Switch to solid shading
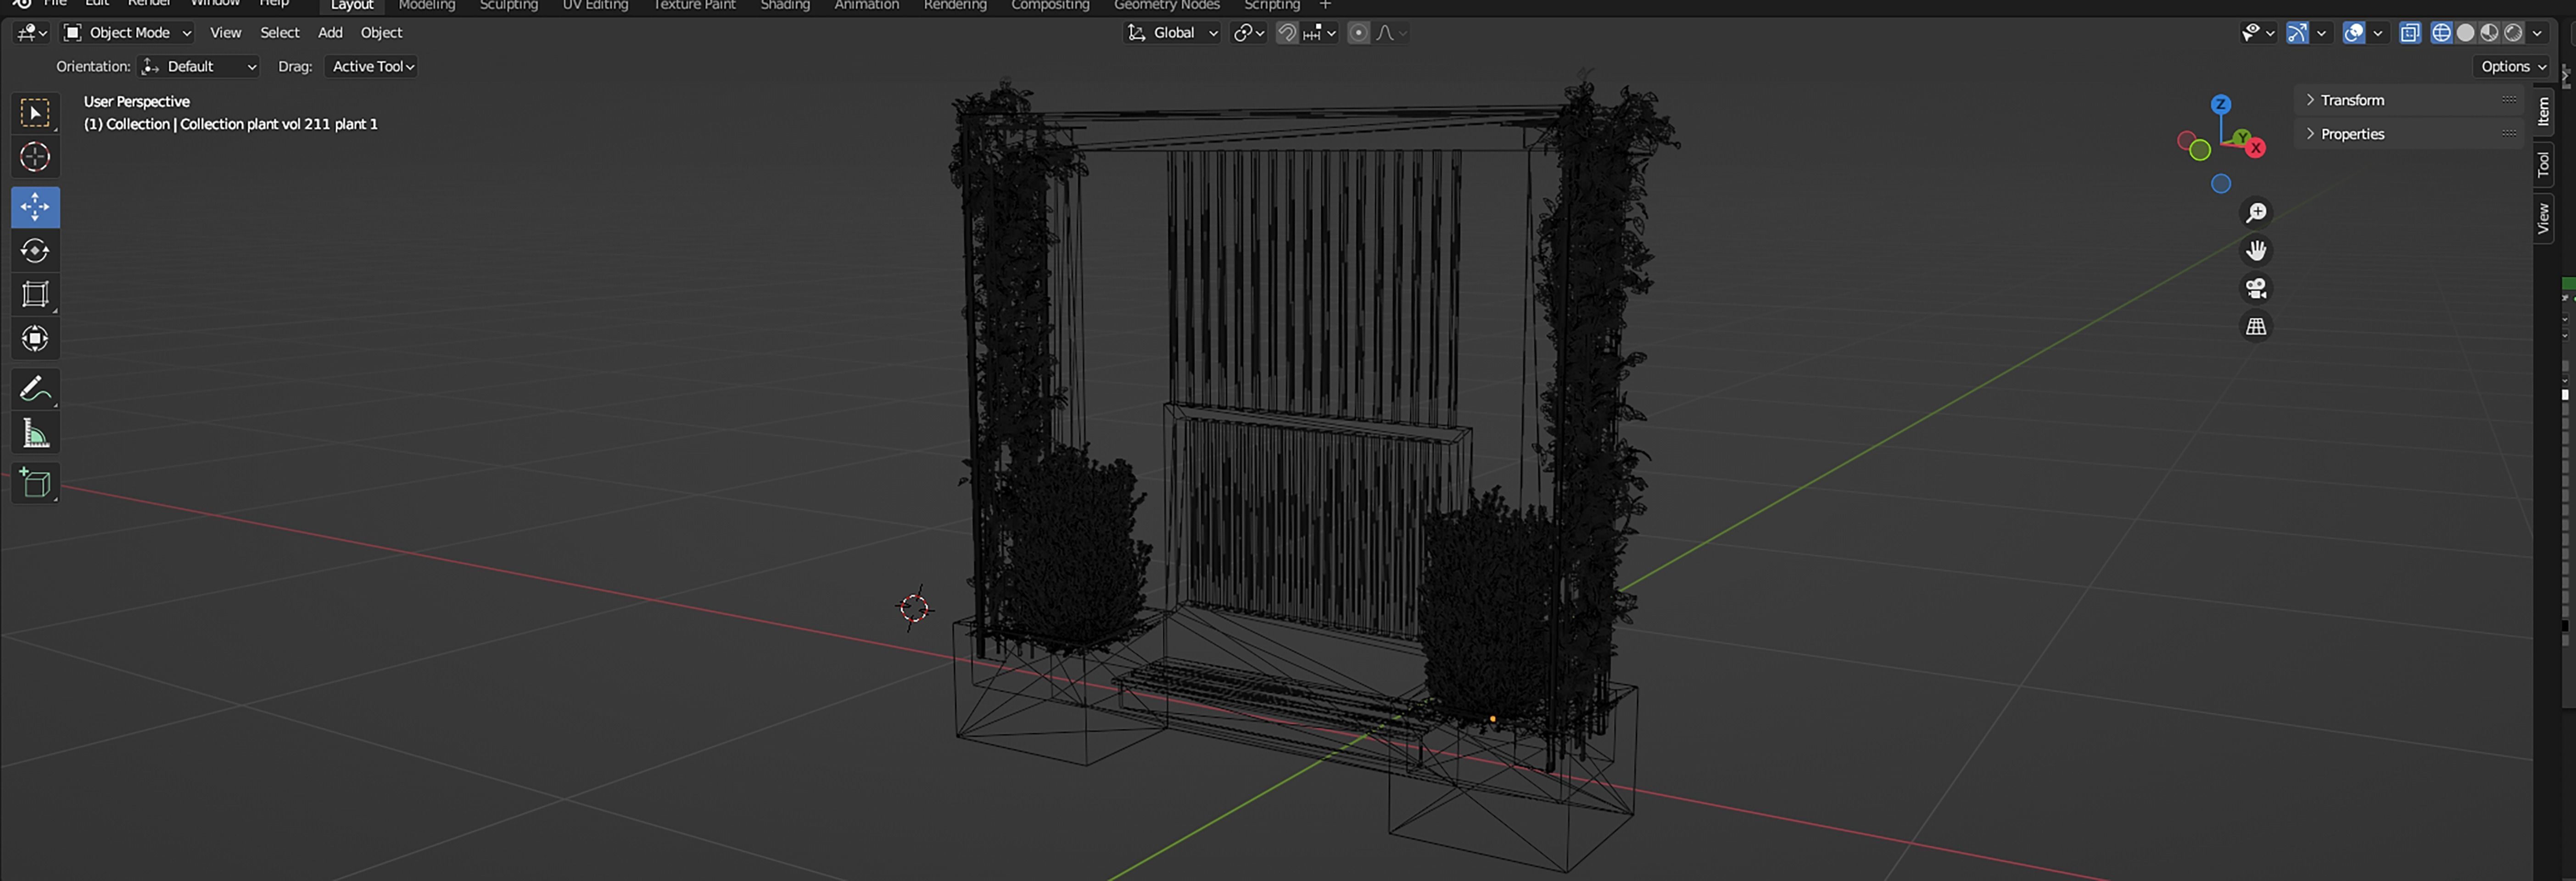This screenshot has width=2576, height=881. 2466,33
